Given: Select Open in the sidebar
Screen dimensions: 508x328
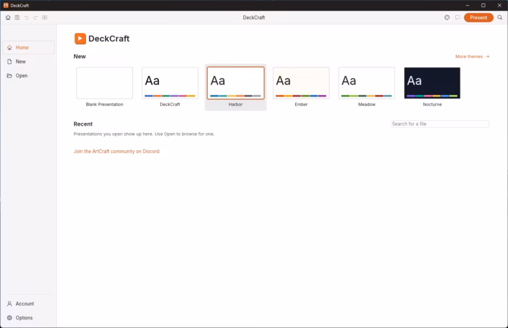Looking at the screenshot, I should [28, 76].
